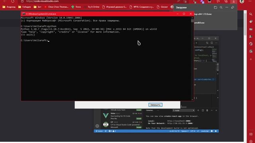Open the Edge sidebar Office icon
Screen dimensions: 255x143
tap(251, 44)
